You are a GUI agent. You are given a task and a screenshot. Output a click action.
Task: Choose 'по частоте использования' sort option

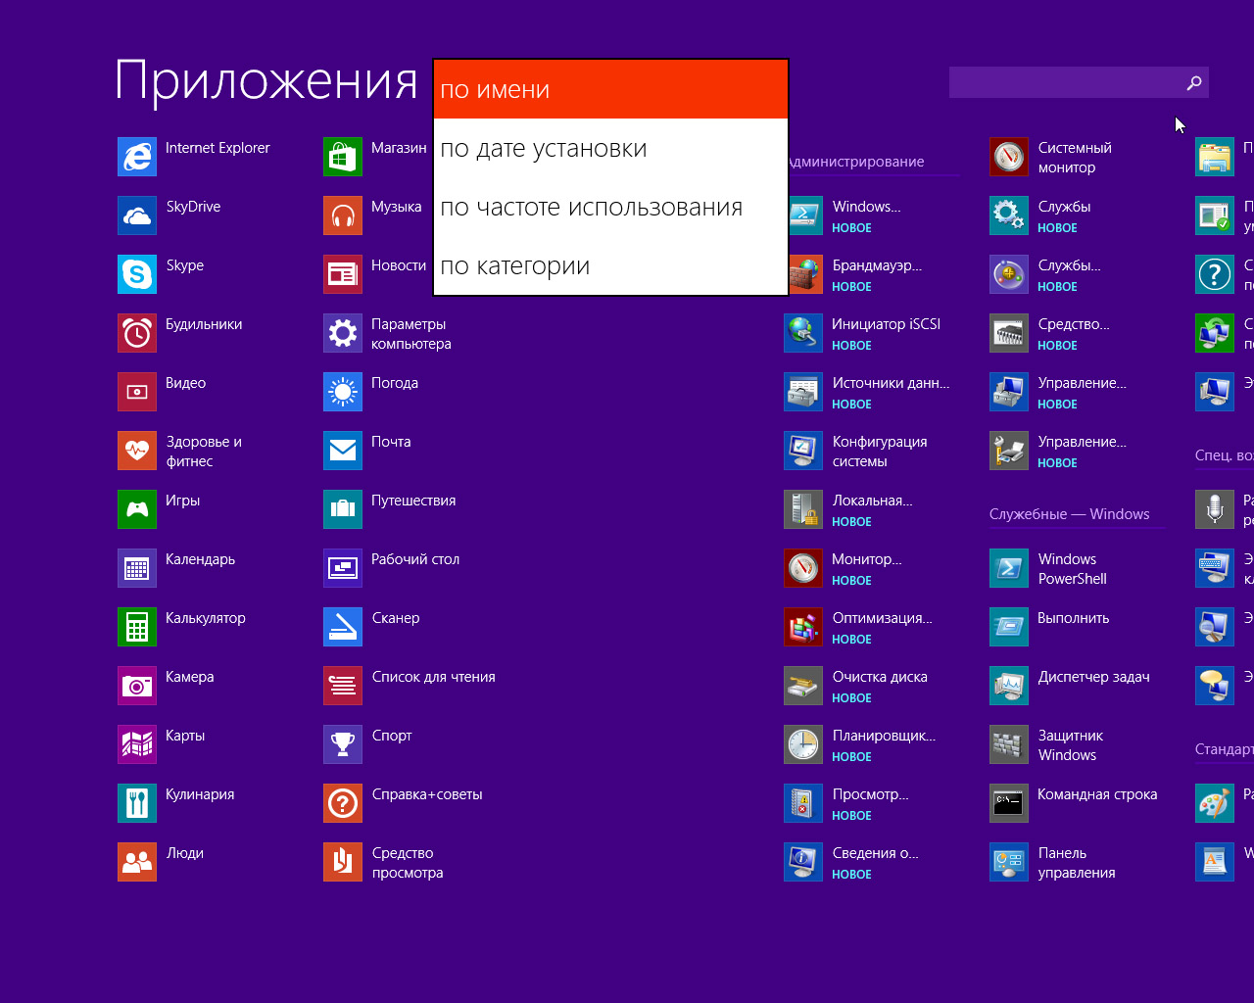610,207
